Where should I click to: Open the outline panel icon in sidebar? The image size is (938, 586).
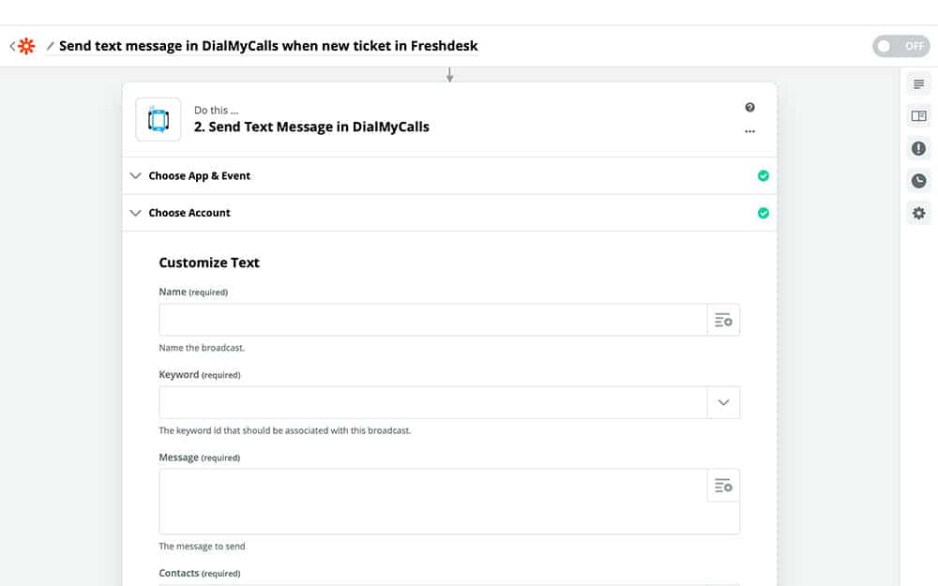[918, 84]
